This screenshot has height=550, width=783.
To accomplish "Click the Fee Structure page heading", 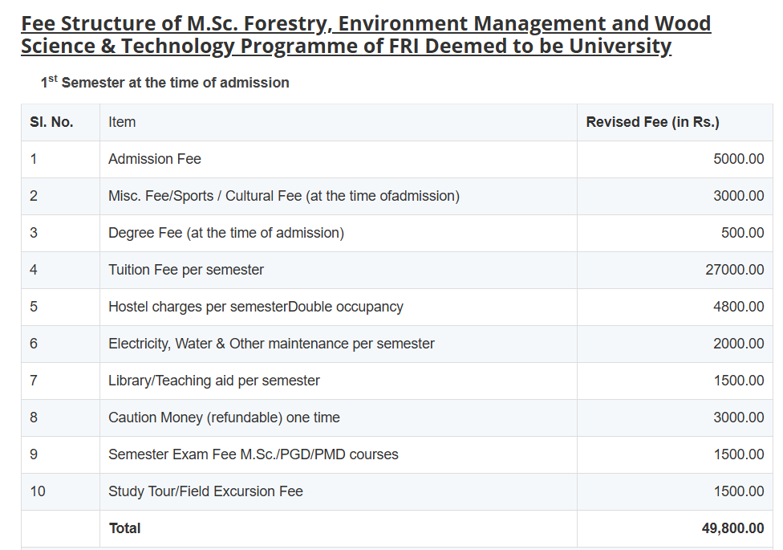I will tap(366, 35).
